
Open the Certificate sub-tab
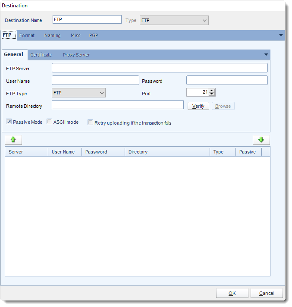click(x=41, y=55)
